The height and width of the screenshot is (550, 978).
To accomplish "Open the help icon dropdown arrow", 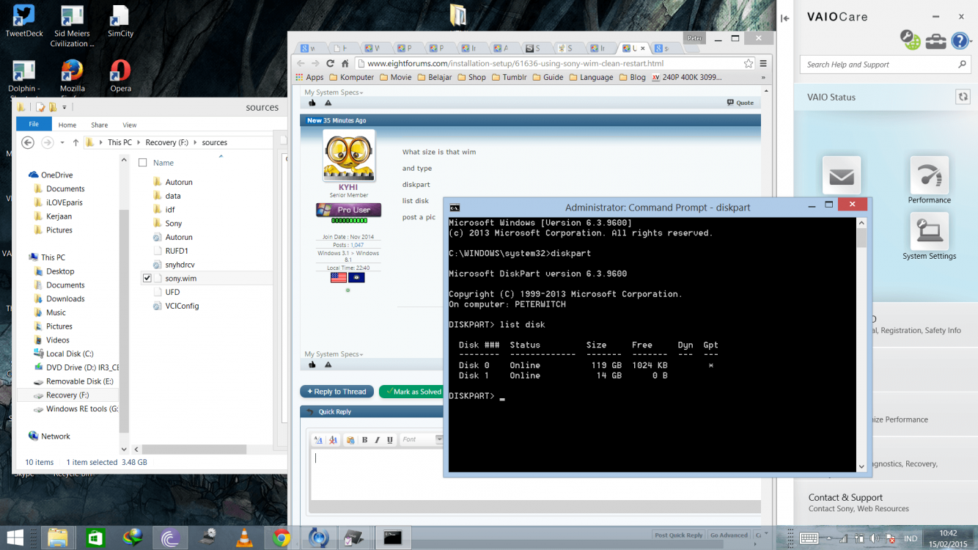I will tap(971, 41).
